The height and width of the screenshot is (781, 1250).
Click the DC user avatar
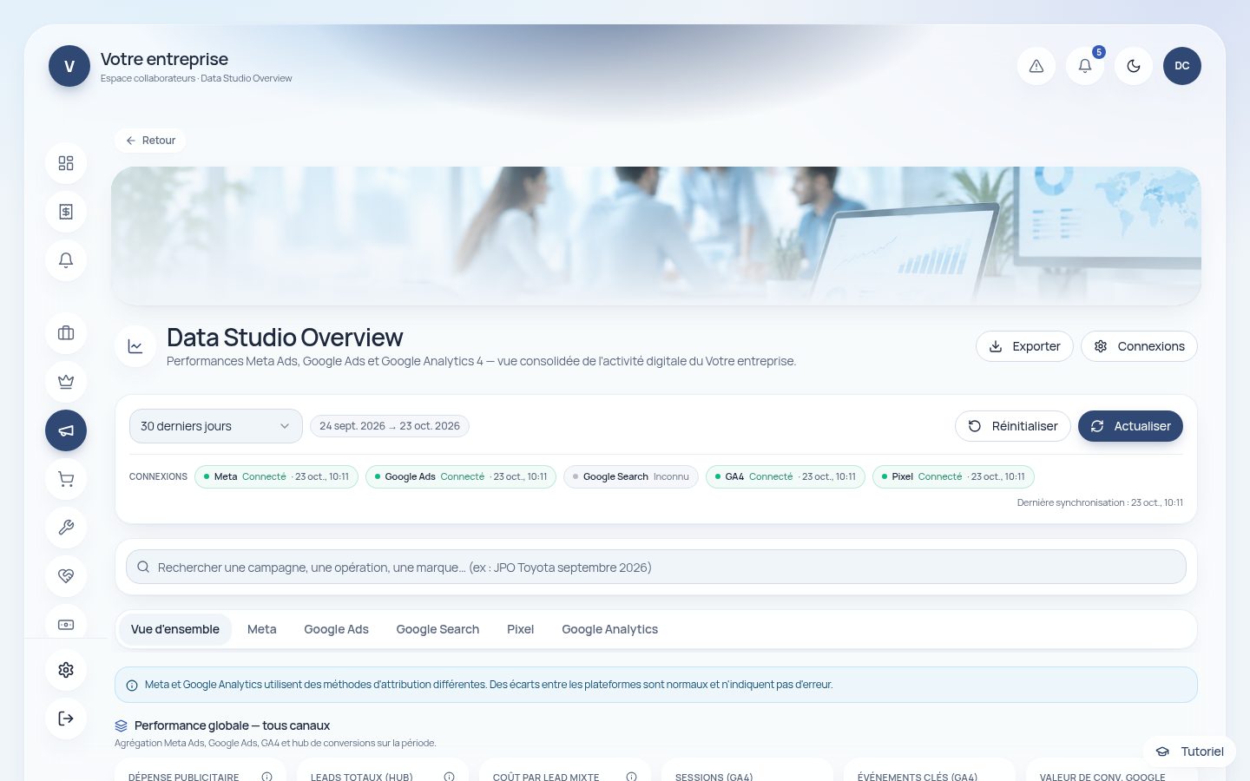pos(1182,66)
